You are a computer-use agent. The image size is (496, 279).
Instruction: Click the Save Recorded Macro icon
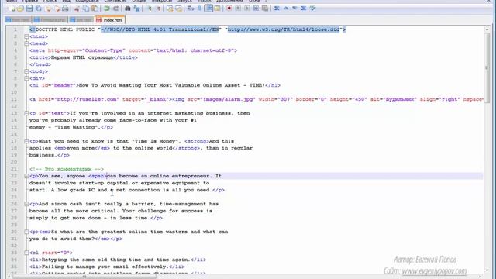[x=265, y=9]
